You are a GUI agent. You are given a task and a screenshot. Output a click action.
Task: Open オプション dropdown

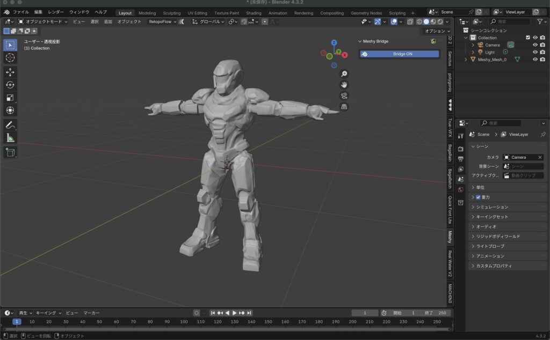[x=437, y=31]
